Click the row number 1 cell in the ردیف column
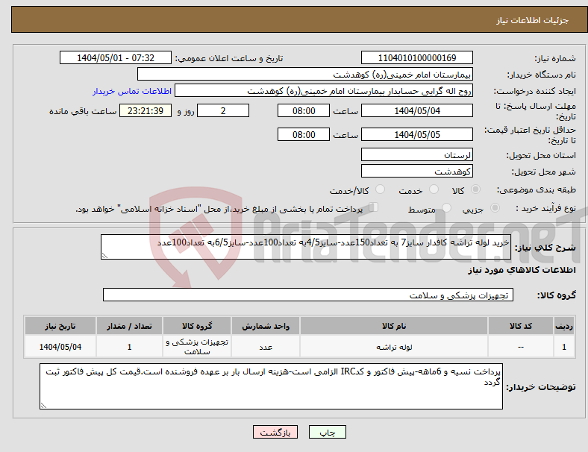Screen dimensions: 588x452 (563, 347)
